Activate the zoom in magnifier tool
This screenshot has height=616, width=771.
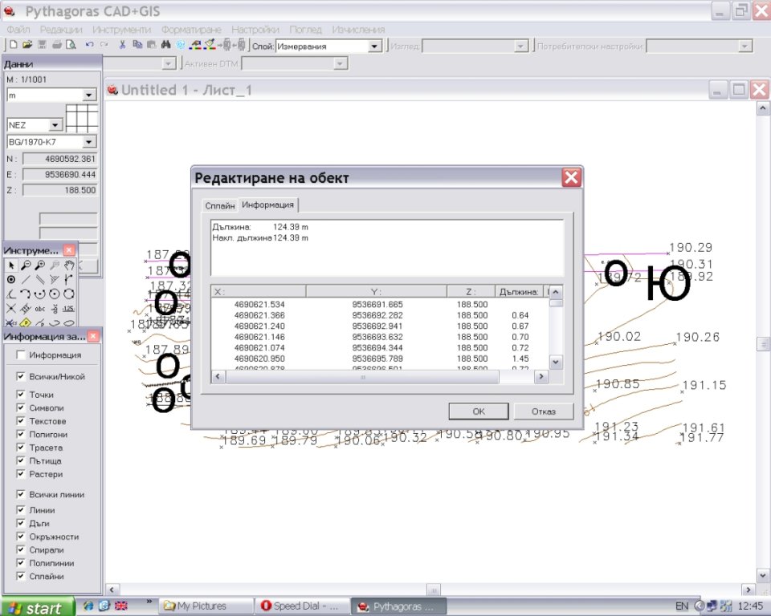(x=40, y=265)
